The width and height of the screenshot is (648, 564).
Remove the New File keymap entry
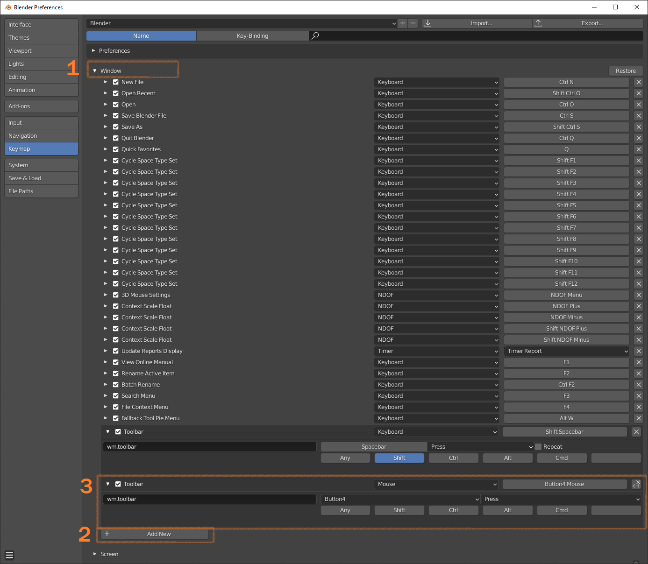click(639, 82)
